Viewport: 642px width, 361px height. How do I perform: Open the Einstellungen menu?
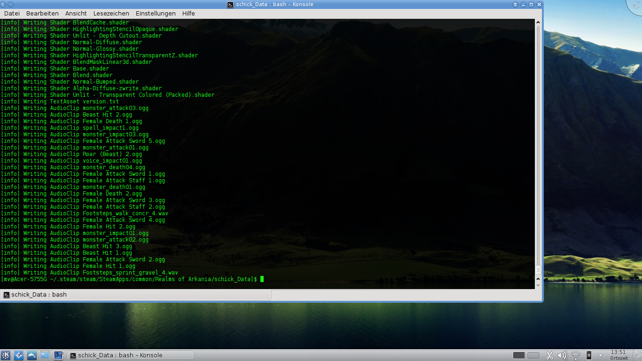156,14
